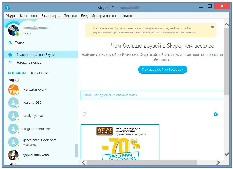
Task: Select contact name Дарья Ляликова
Action: 35,155
